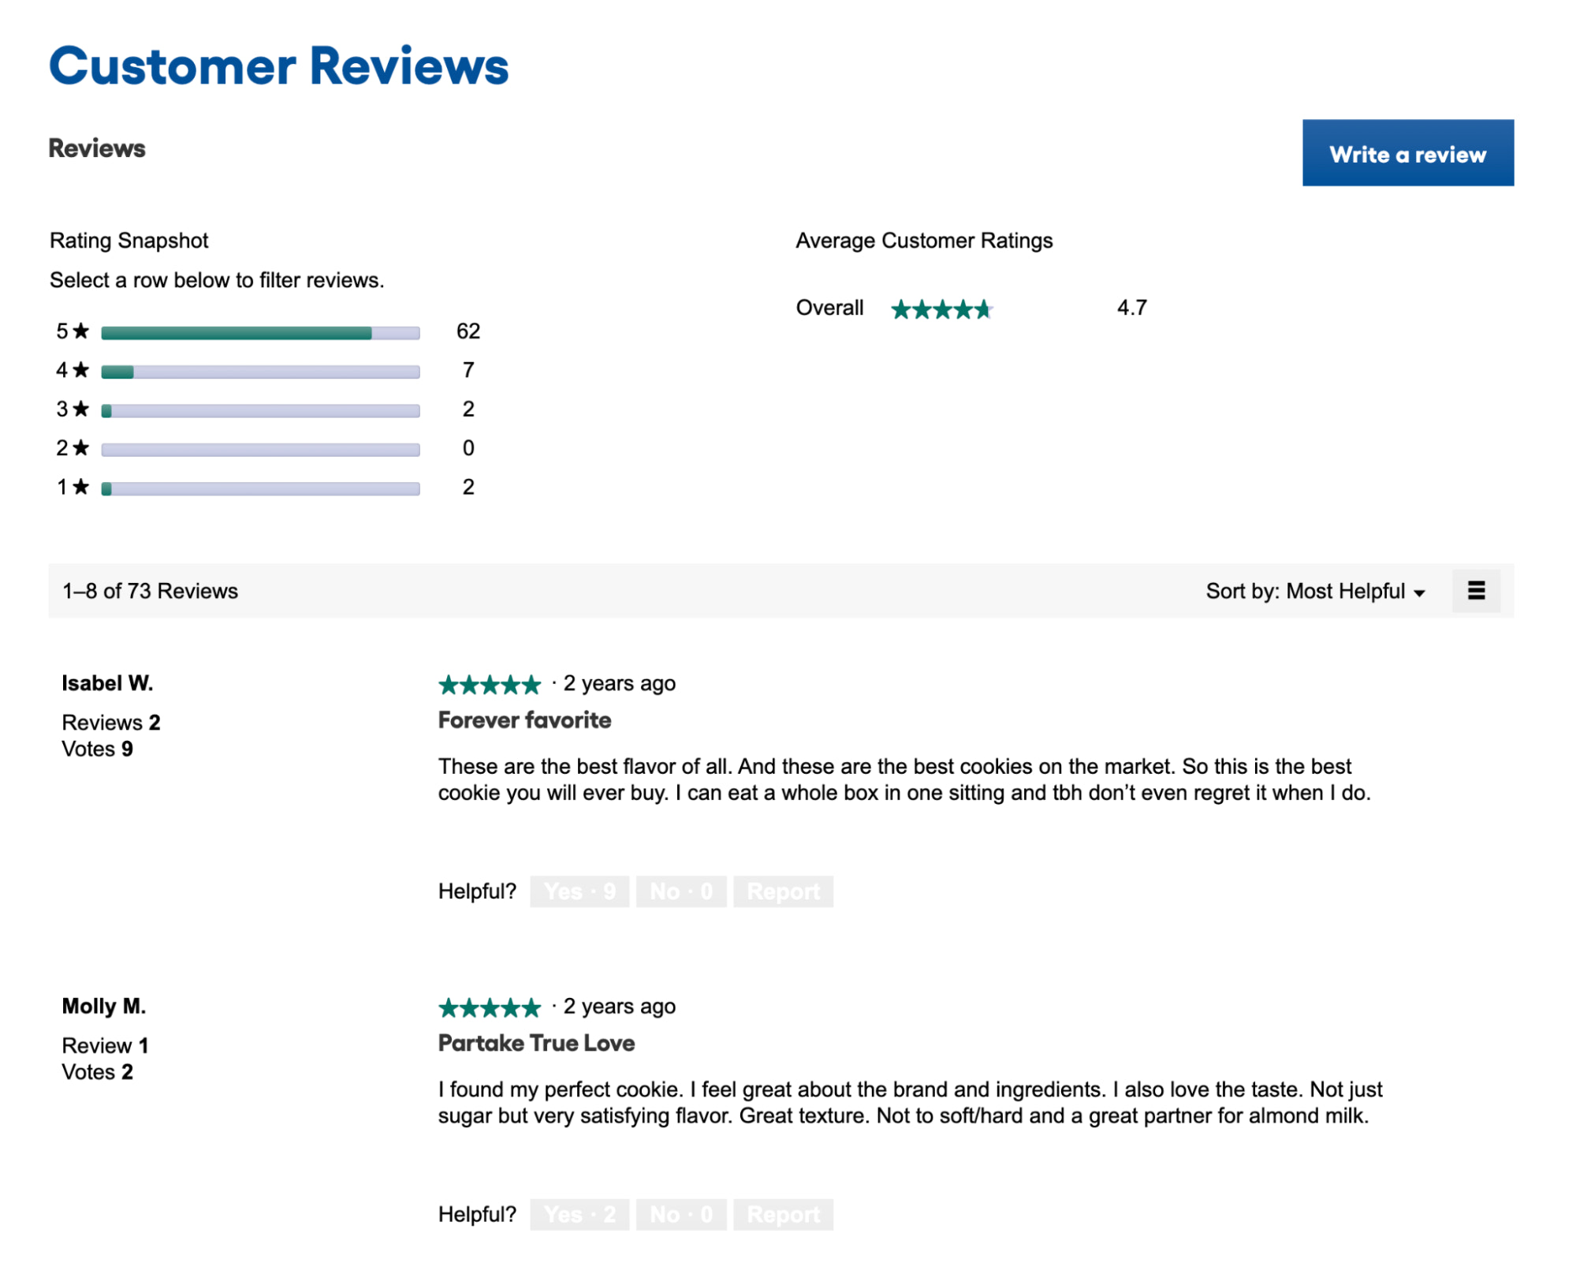Vote No on Molly's review helpfulness
Screen dimensions: 1576x1263
tap(681, 1214)
